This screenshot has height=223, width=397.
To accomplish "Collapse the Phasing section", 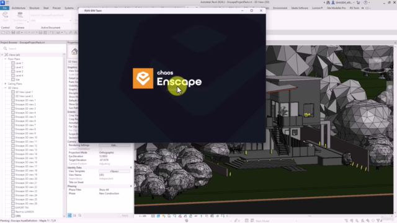I will [x=131, y=186].
